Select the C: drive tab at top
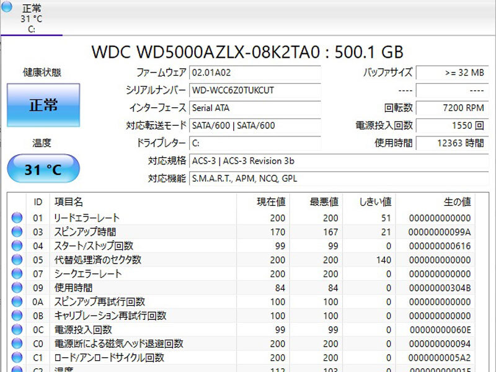This screenshot has height=372, width=496. click(x=32, y=18)
